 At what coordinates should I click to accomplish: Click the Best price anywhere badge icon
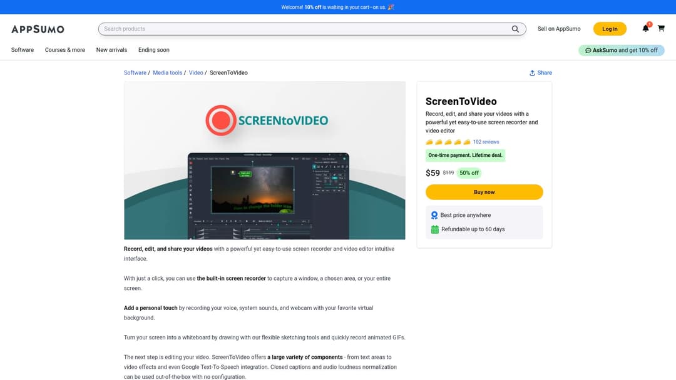click(434, 215)
